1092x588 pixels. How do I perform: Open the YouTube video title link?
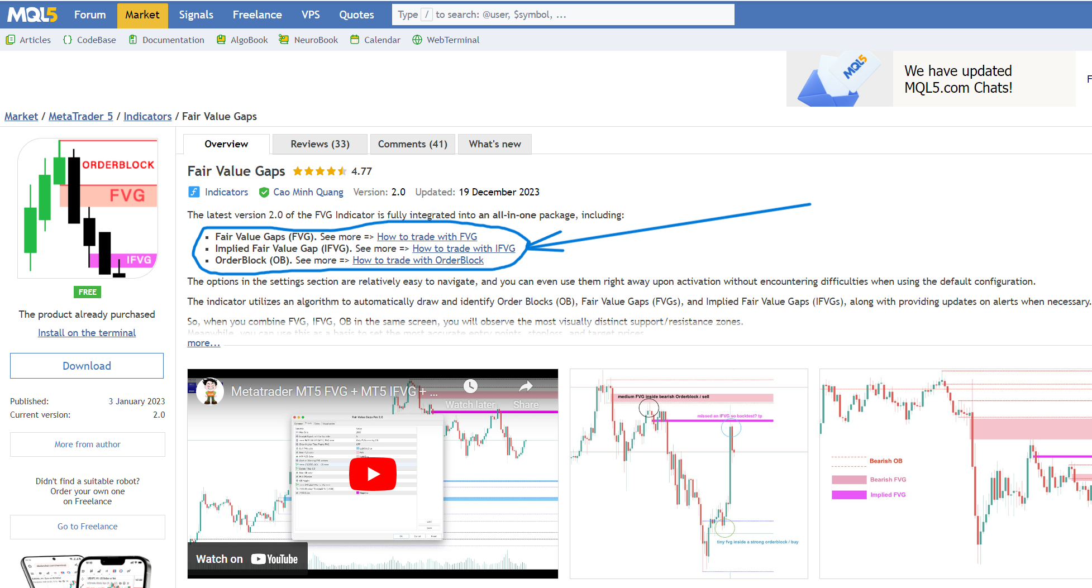(335, 391)
